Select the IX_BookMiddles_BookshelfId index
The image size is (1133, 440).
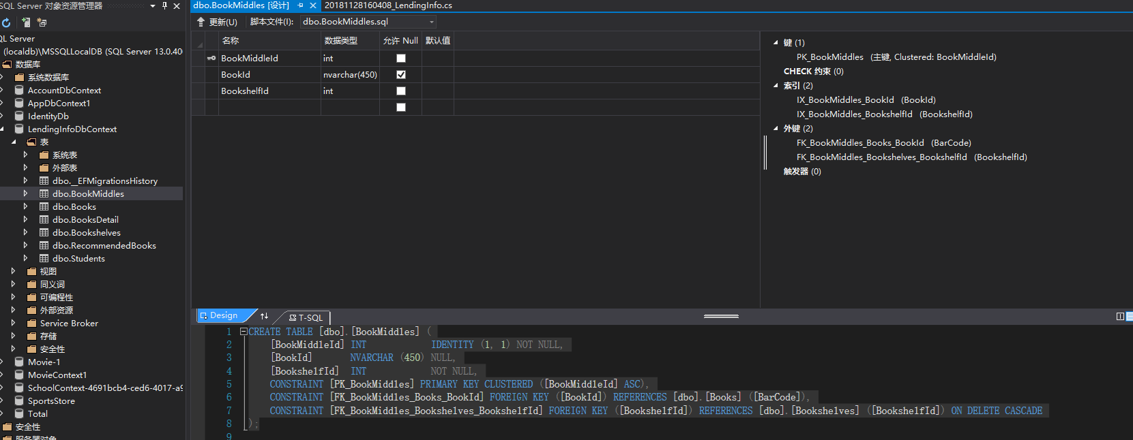[x=885, y=114]
